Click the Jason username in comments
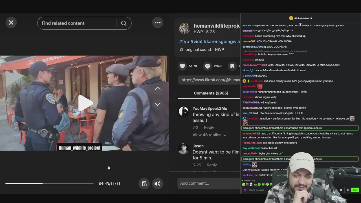Screen dimensions: 361x203 198,146
